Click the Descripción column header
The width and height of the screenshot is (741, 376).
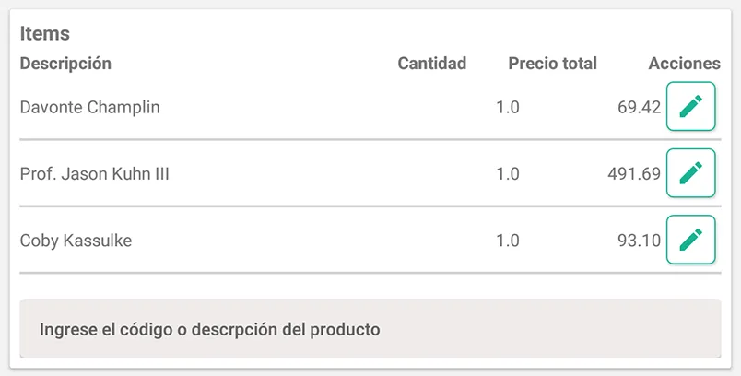65,64
